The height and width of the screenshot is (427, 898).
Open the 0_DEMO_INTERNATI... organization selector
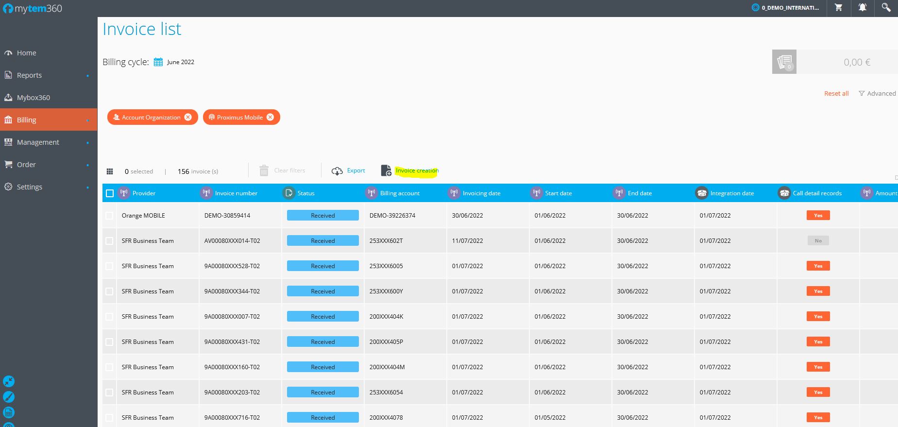coord(785,8)
